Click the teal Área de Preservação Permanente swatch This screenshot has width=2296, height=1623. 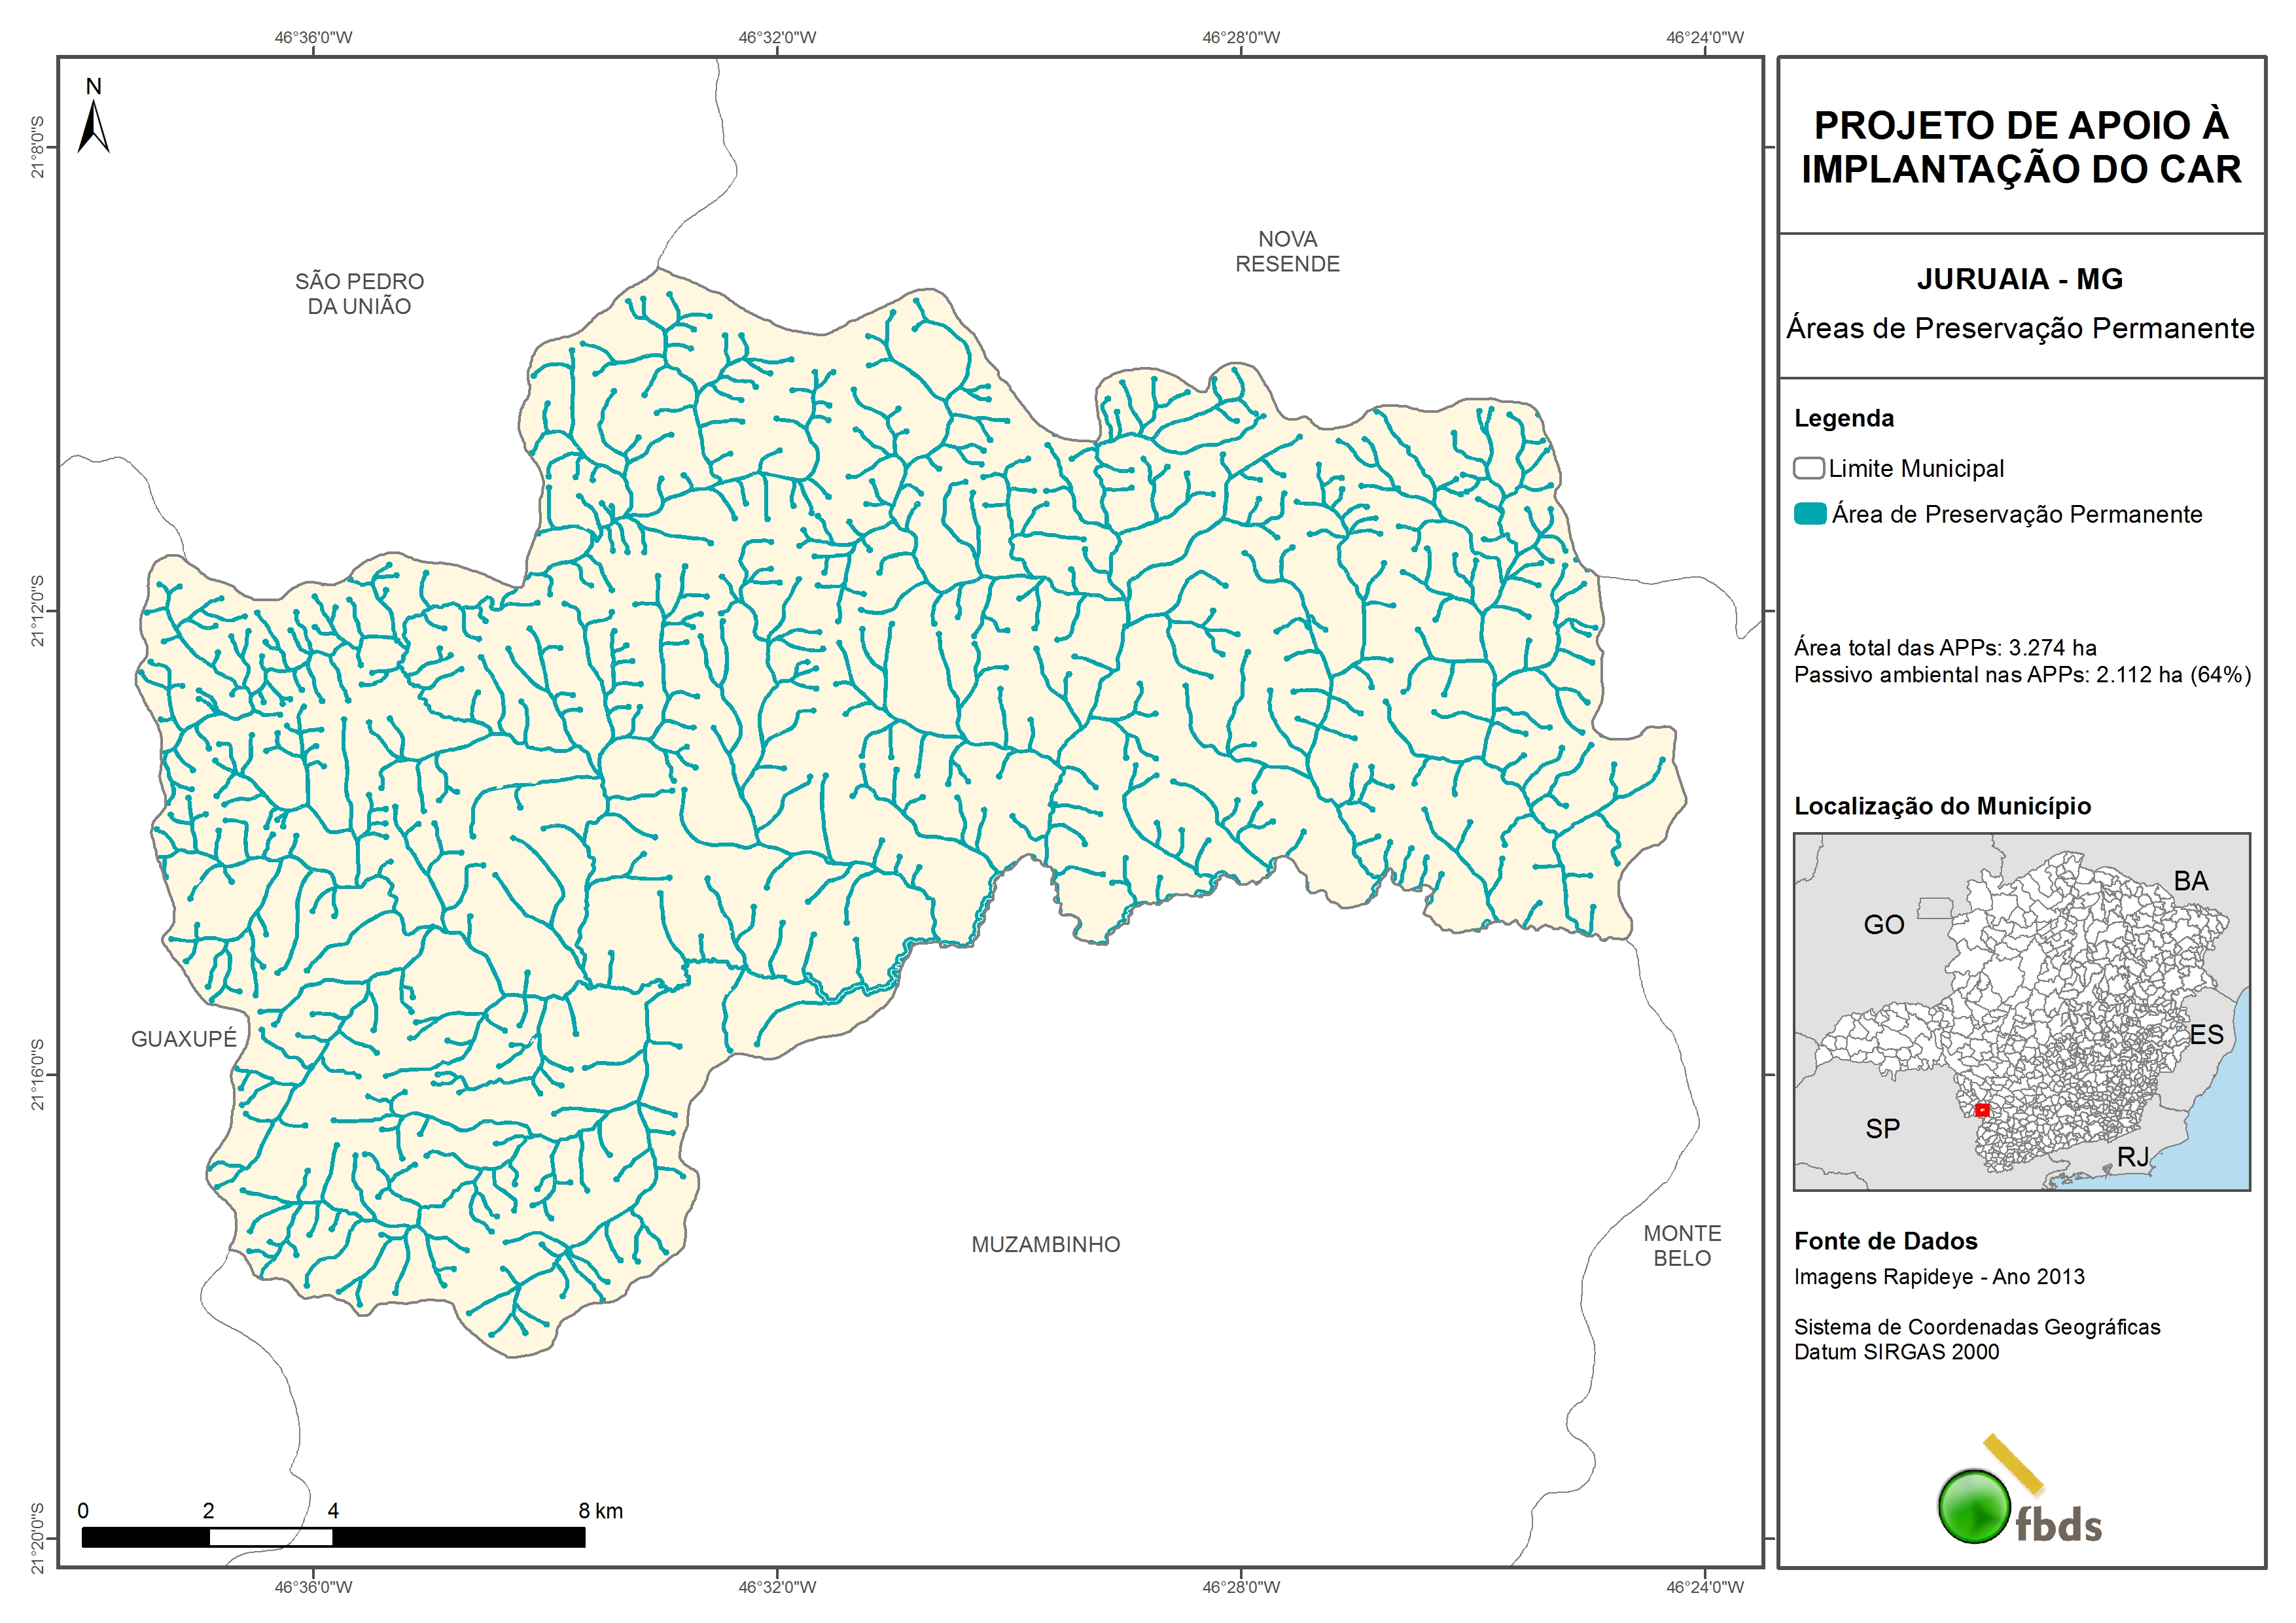(x=1810, y=514)
